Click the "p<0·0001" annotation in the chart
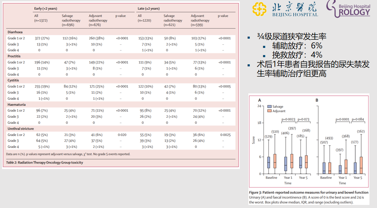Screen dimensions: 377x208 (x=342, y=119)
